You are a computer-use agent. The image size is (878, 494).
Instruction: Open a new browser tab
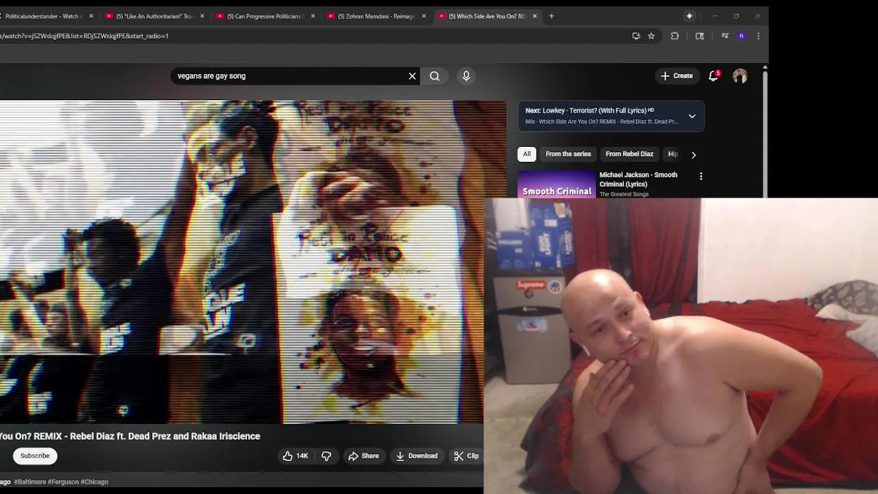[551, 16]
